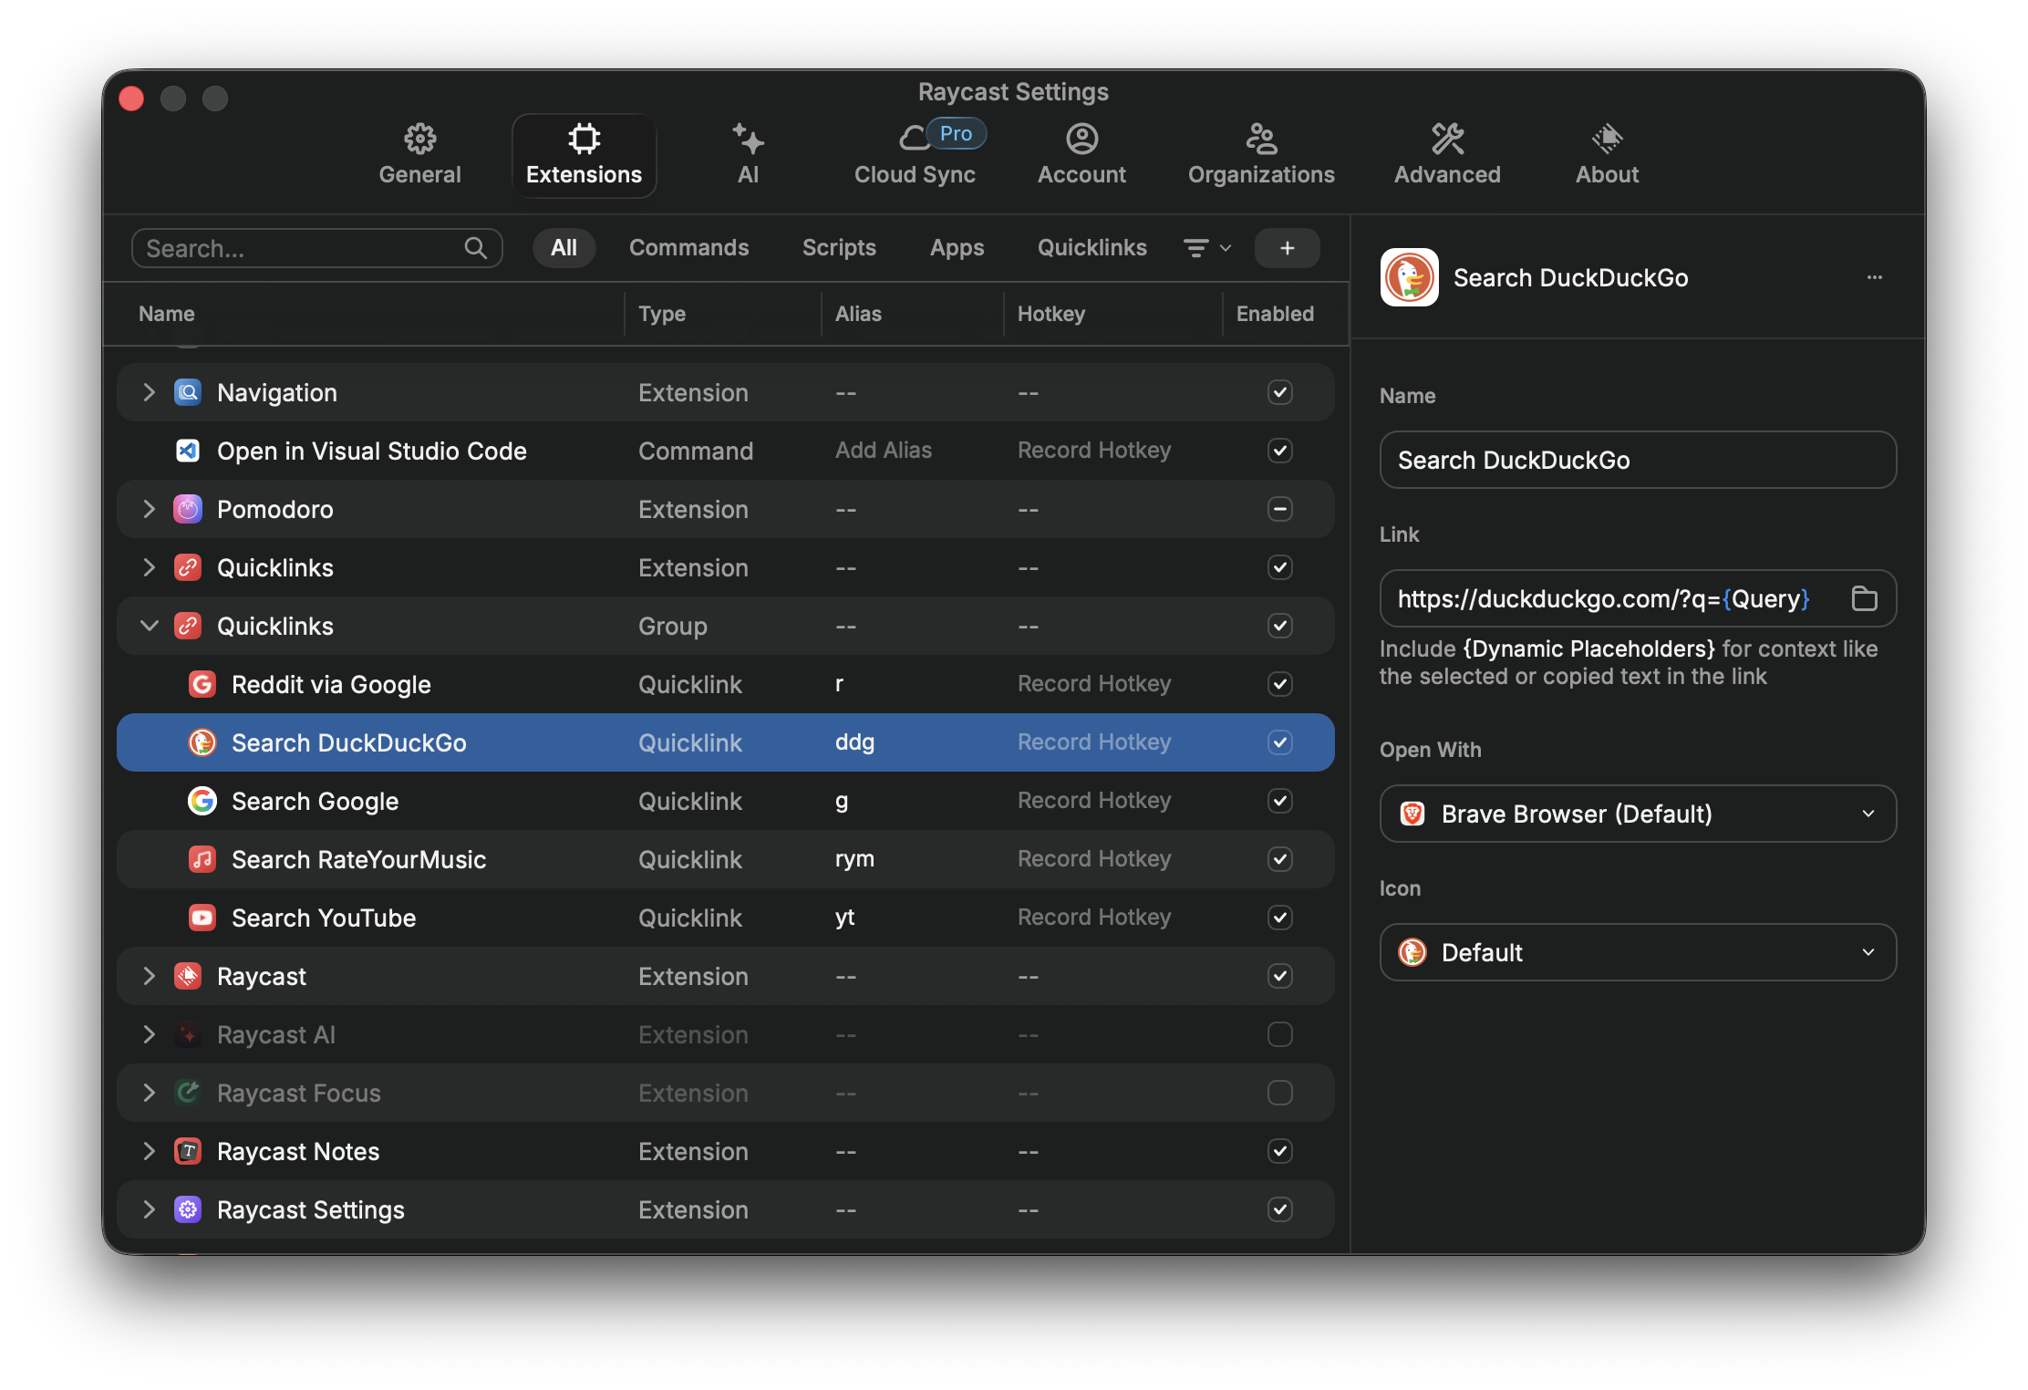Uncheck Search DuckDuckGo enabled box
This screenshot has width=2028, height=1390.
1279,742
